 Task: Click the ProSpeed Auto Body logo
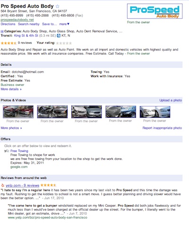pyautogui.click(x=155, y=11)
